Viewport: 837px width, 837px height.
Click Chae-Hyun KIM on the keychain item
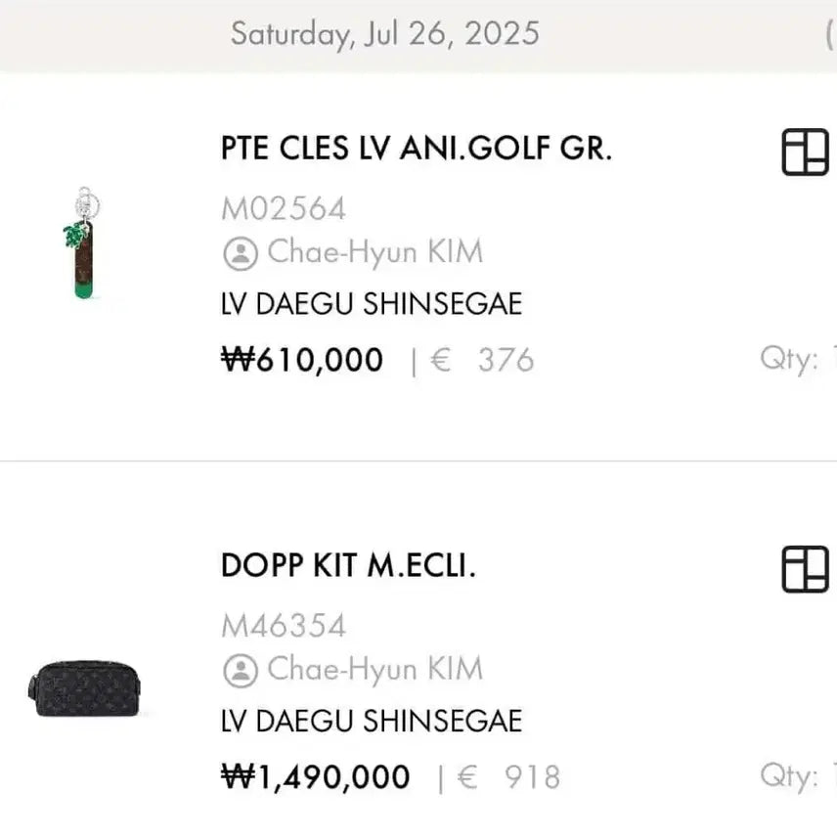[374, 252]
